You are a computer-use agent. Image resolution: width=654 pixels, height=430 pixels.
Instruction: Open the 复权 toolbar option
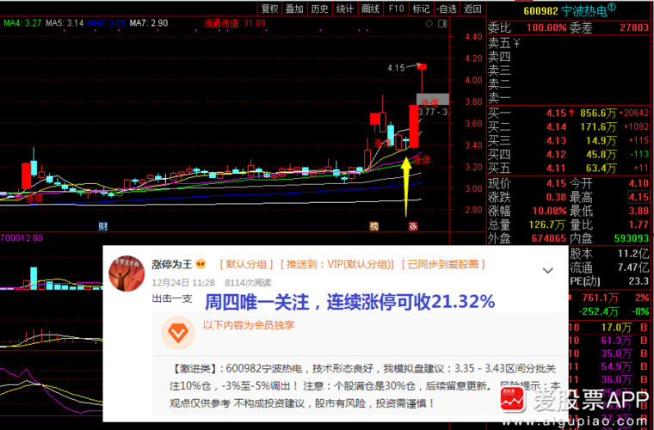(269, 9)
